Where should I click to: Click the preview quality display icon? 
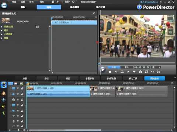pyautogui.click(x=146, y=72)
